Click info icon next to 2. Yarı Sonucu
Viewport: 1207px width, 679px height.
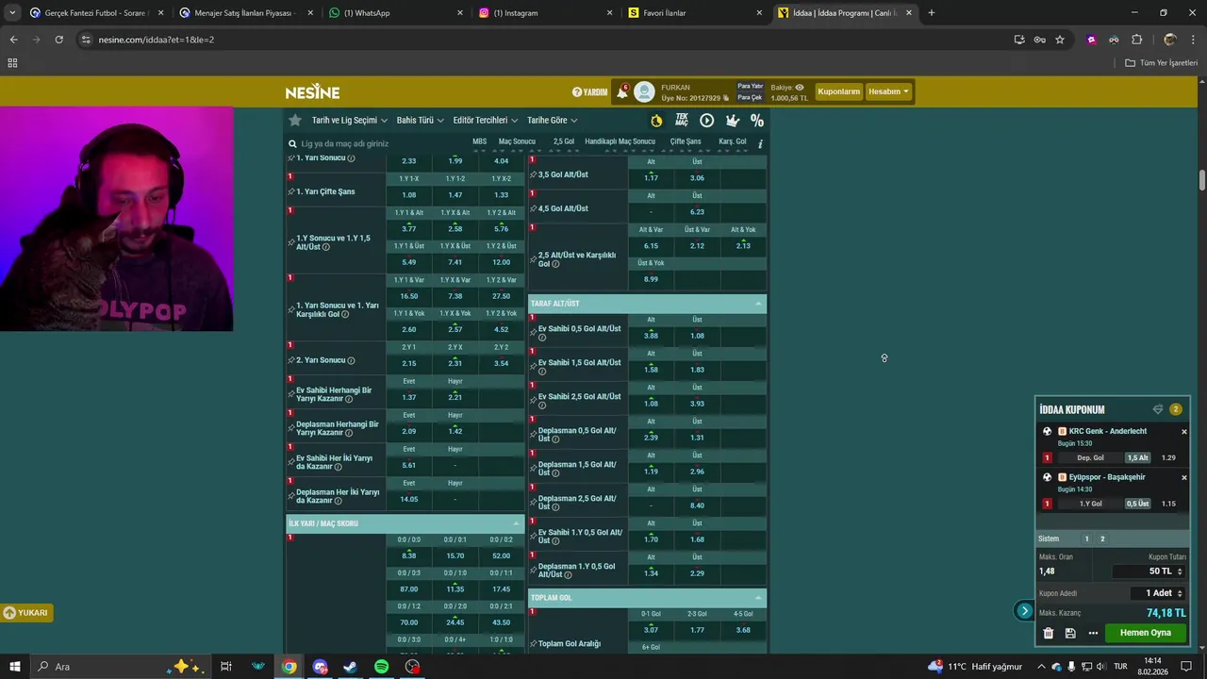tap(351, 360)
